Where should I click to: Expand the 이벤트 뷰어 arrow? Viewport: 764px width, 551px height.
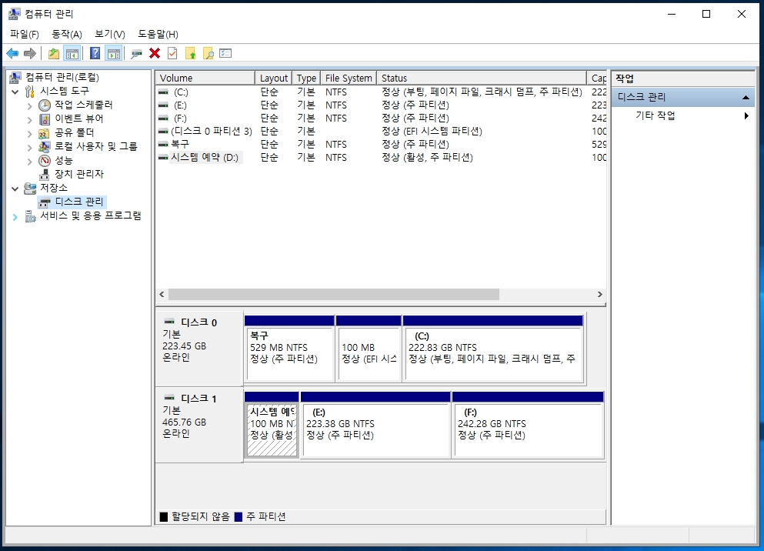(x=30, y=119)
